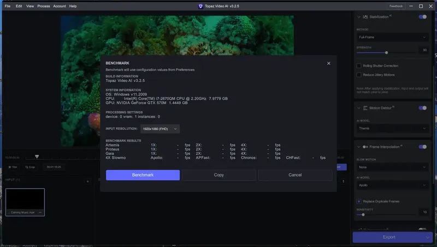Toggle the Frame Interpolation switch
Viewport: 437px width, 247px height.
tap(422, 147)
